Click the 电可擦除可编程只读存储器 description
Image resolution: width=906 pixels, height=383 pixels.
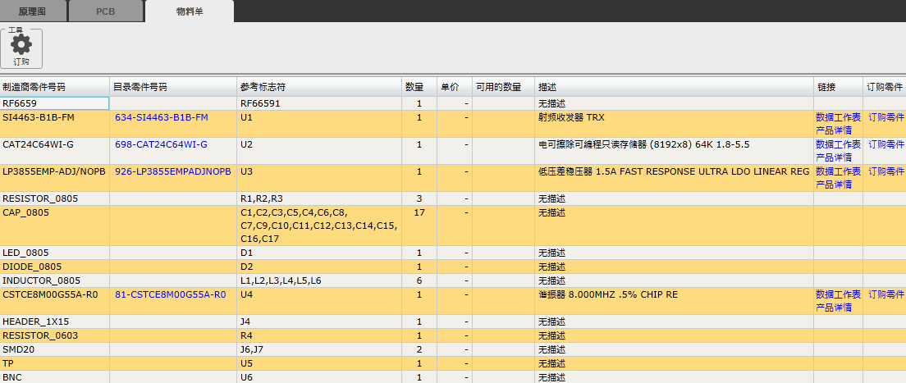643,144
